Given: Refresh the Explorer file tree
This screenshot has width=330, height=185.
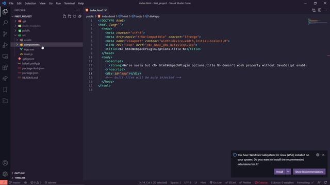Looking at the screenshot, I should (75, 16).
